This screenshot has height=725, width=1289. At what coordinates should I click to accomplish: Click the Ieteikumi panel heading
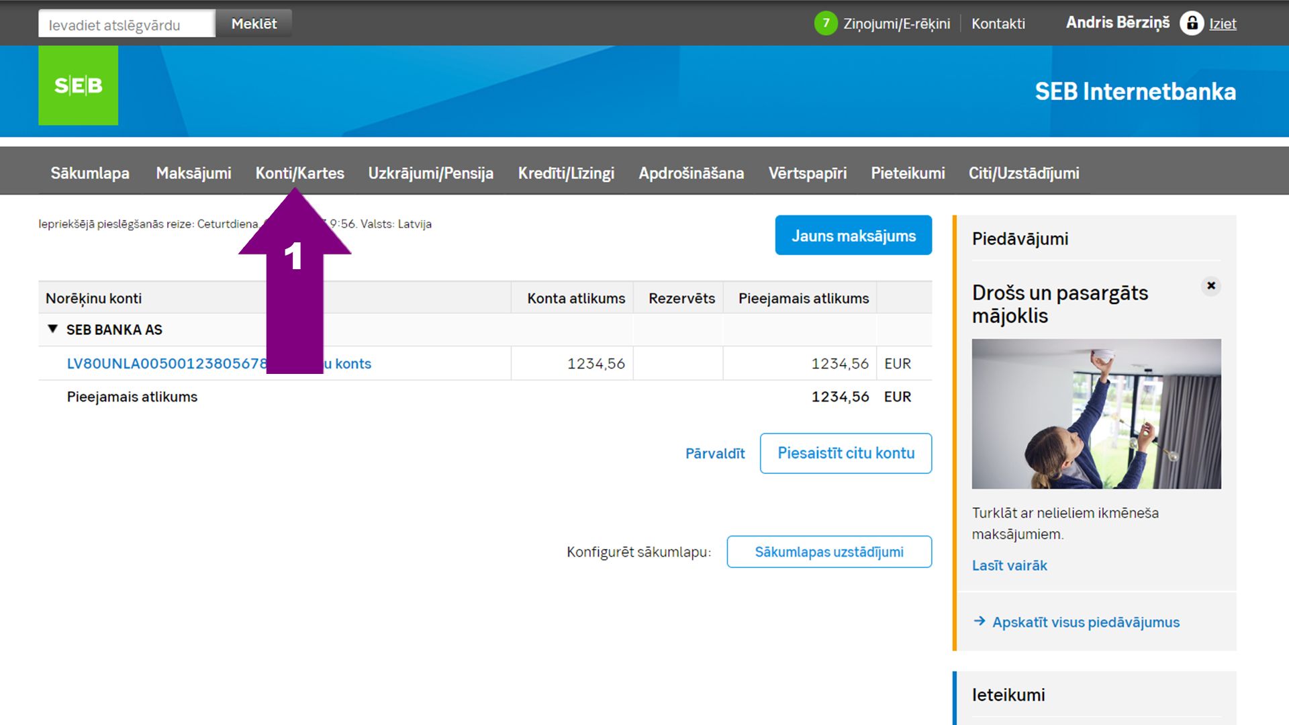pos(1008,695)
